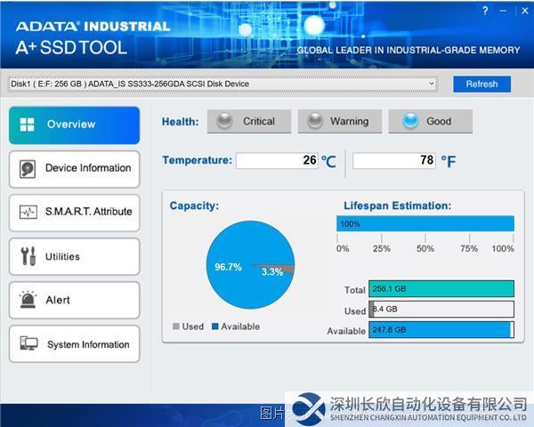534x427 pixels.
Task: Click the help question mark icon
Action: coord(485,11)
